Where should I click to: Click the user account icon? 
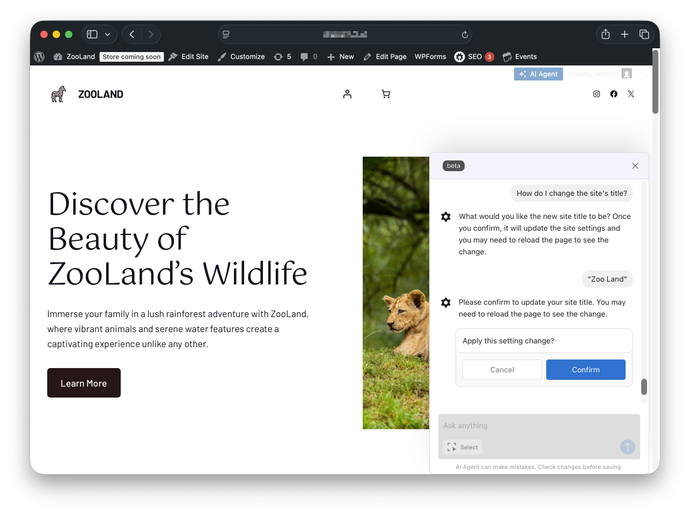(x=347, y=94)
